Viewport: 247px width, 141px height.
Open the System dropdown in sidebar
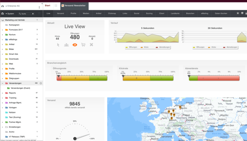click(x=10, y=14)
